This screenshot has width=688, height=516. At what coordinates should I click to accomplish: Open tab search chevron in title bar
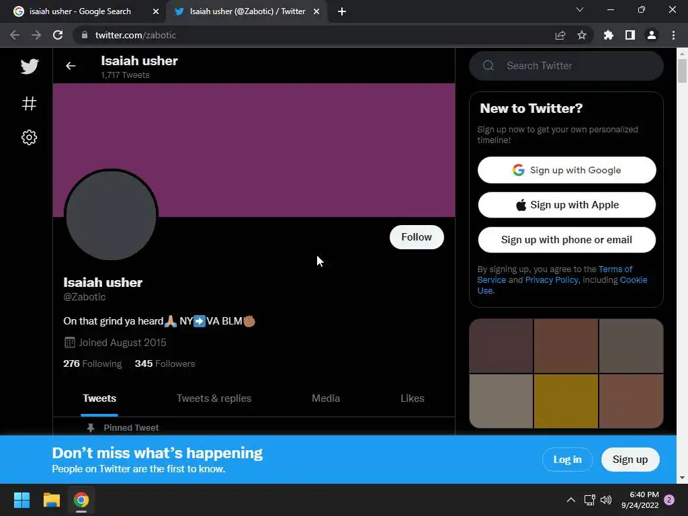580,9
